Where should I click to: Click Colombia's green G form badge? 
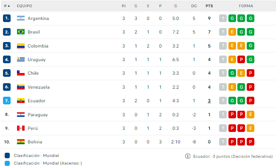click(x=251, y=46)
